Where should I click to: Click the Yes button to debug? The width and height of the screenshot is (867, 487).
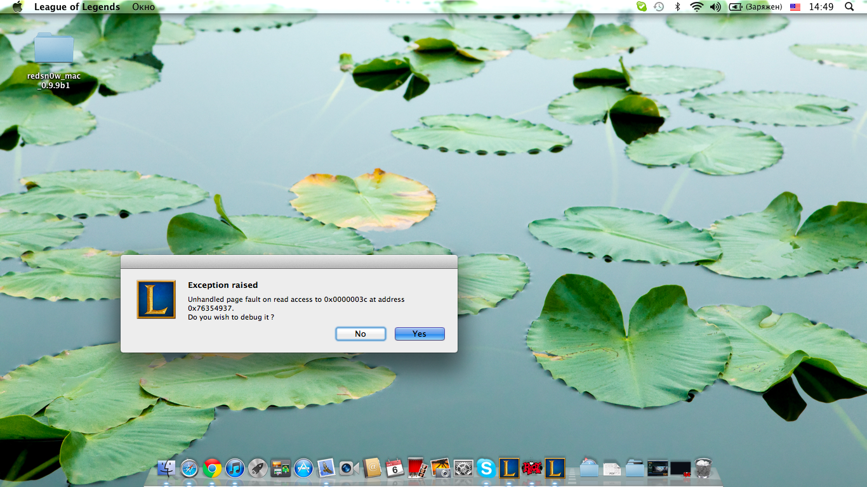tap(420, 334)
